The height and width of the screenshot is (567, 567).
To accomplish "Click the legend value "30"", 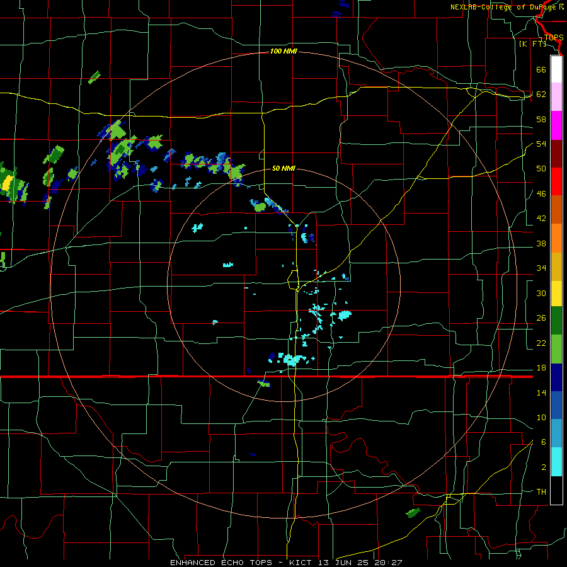I will 541,293.
